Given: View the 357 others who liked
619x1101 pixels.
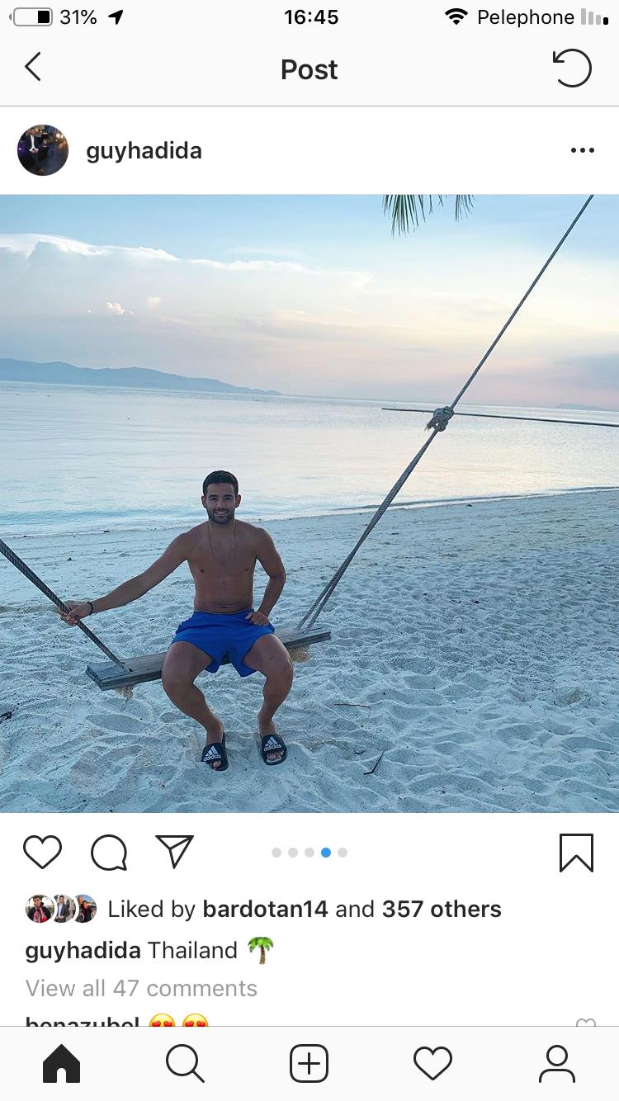Looking at the screenshot, I should (x=441, y=909).
